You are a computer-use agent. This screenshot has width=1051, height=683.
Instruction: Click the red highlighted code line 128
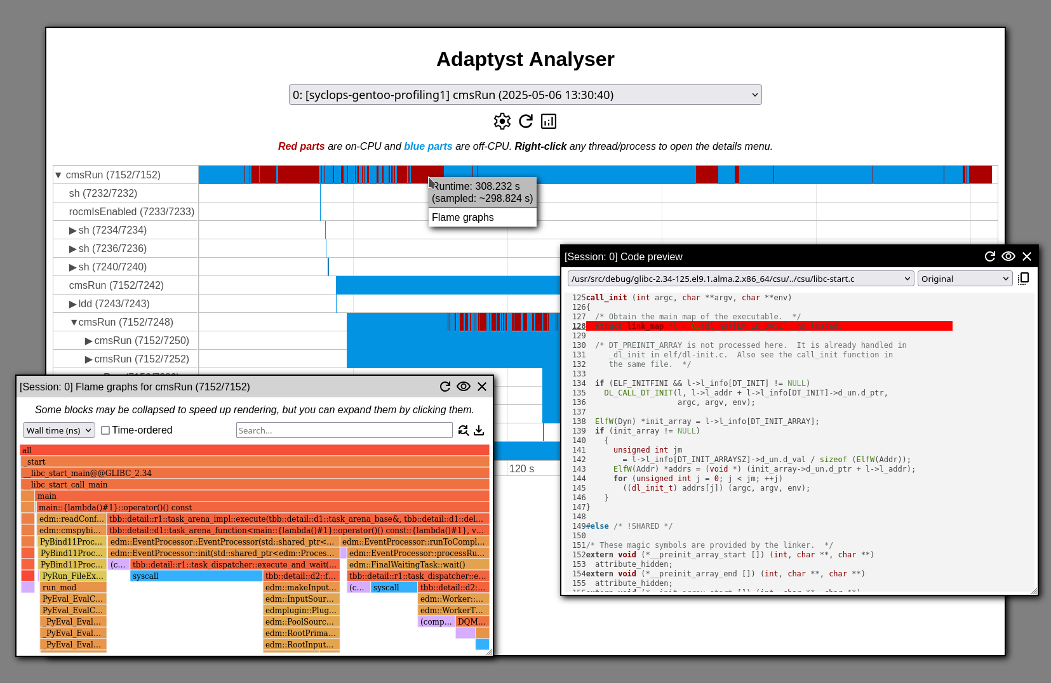tap(769, 326)
